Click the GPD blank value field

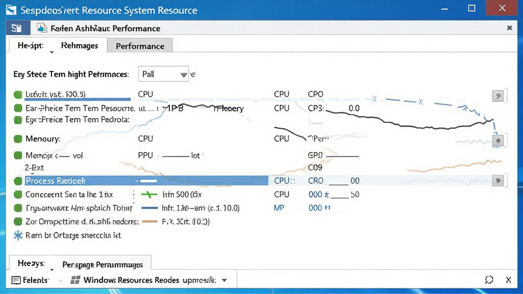coord(342,155)
